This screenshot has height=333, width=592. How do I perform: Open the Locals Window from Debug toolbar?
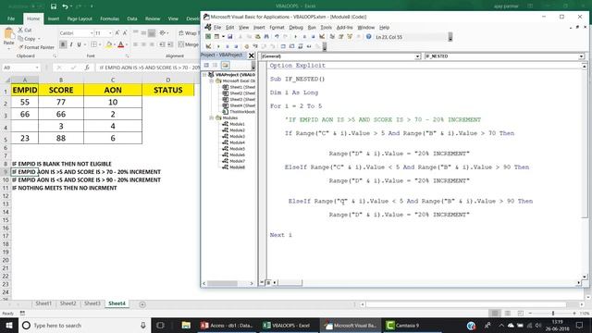point(283,46)
